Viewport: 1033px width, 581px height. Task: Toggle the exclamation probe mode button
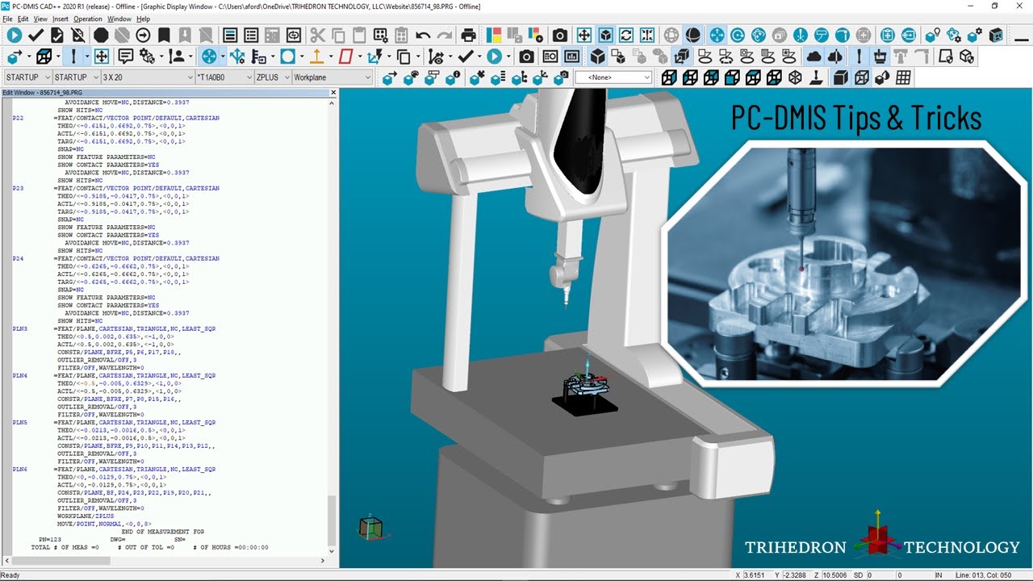point(73,56)
